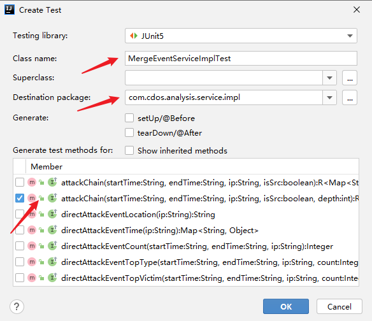Uncheck attackChain with depth parameter

click(x=20, y=198)
